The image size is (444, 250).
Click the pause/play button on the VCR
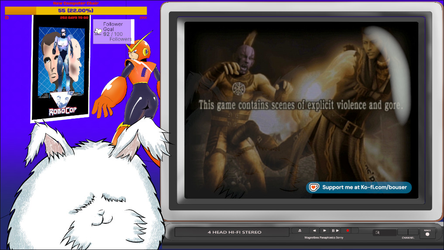(x=335, y=230)
